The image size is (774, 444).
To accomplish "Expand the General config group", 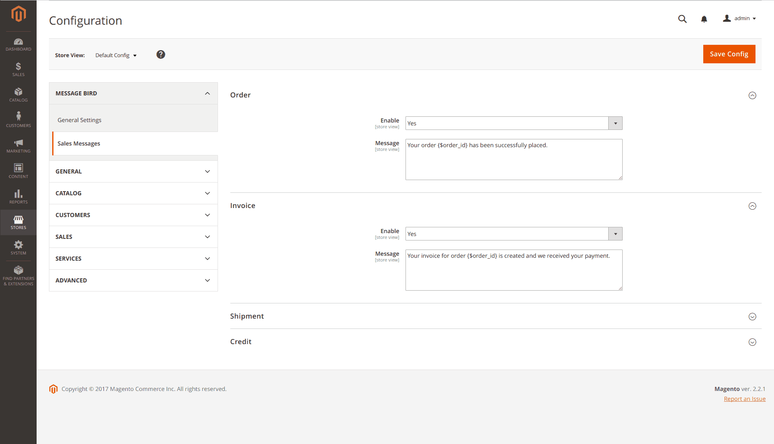I will (x=133, y=171).
